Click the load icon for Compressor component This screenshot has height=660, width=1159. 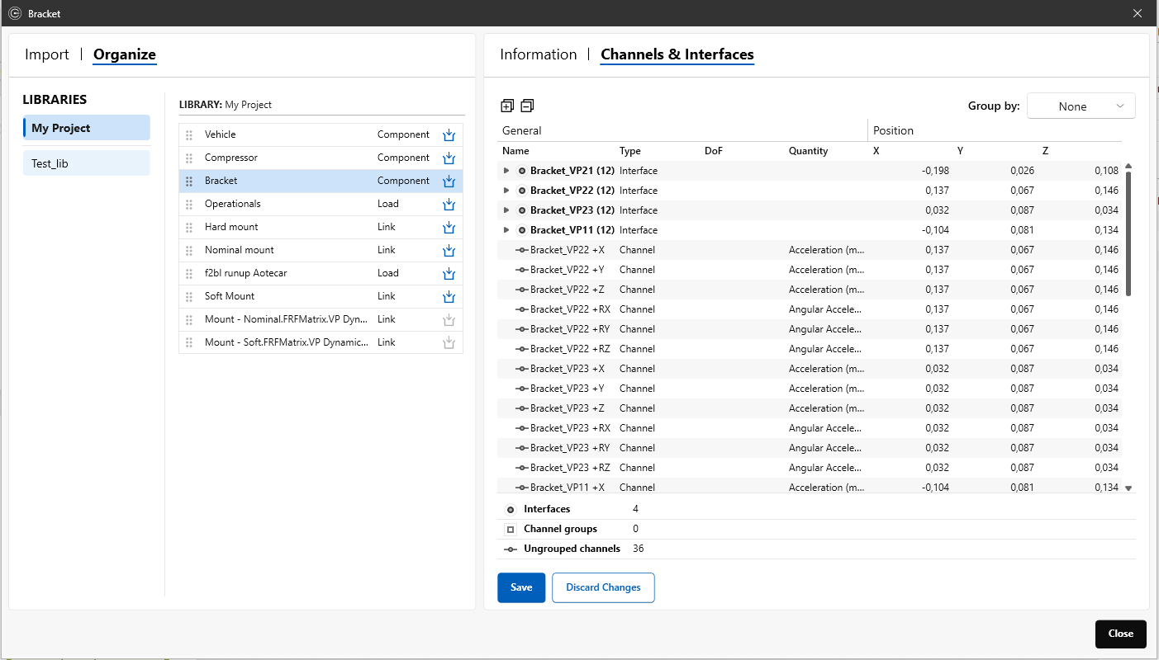click(x=449, y=158)
